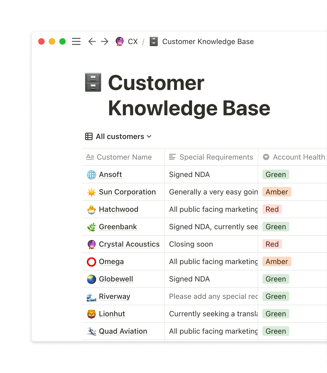
Task: Click Ansoft's globe icon
Action: (x=91, y=174)
